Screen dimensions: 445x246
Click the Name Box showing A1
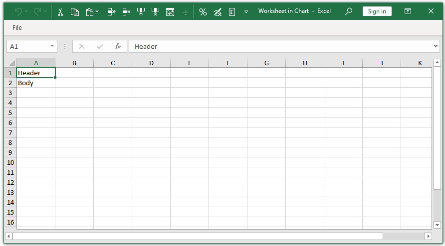pyautogui.click(x=28, y=46)
